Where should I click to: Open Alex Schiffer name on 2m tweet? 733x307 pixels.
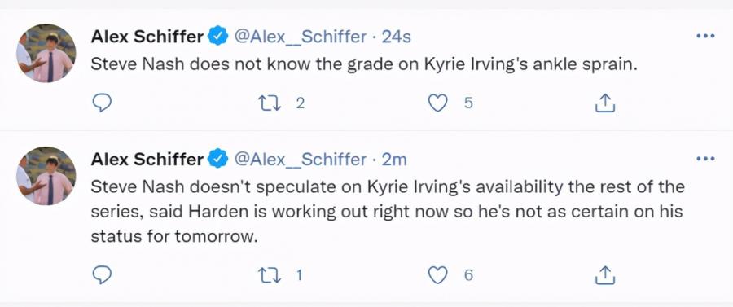(147, 160)
